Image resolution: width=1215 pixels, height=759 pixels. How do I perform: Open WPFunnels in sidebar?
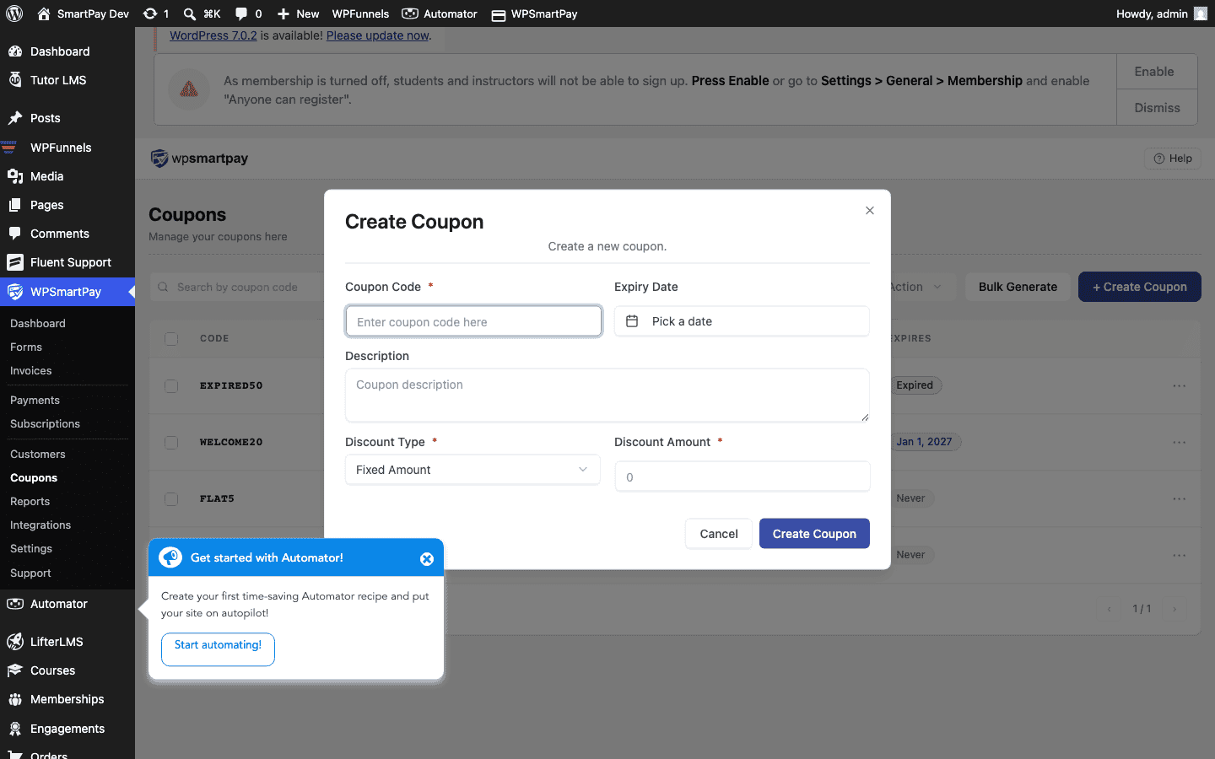[x=67, y=148]
